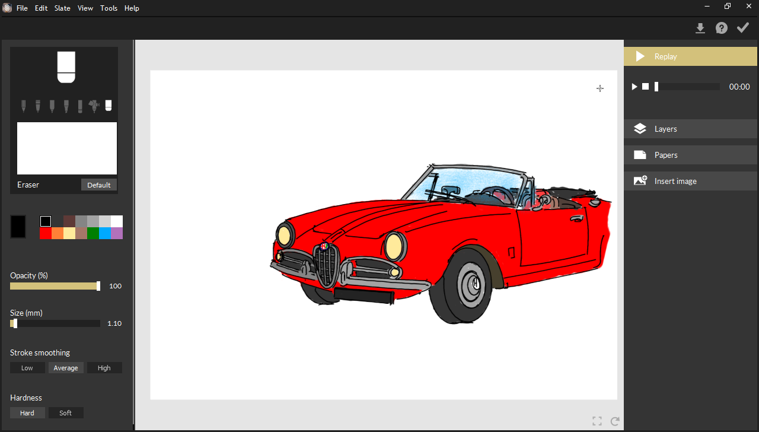
Task: Expand the Layers panel
Action: (691, 129)
